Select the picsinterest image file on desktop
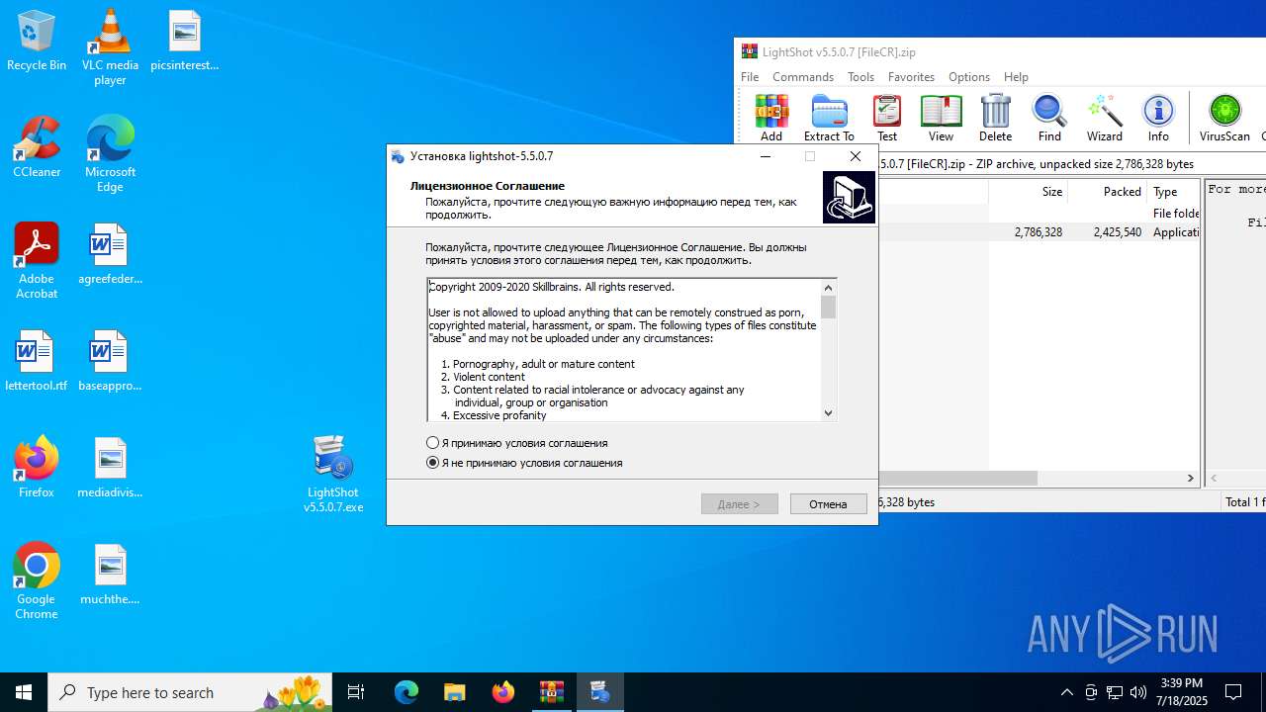This screenshot has height=712, width=1266. [x=184, y=42]
